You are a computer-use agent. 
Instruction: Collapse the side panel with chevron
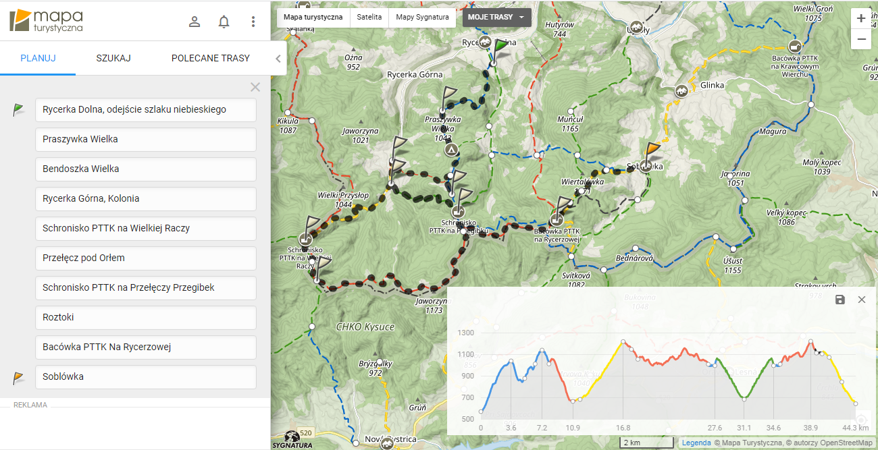pos(278,59)
